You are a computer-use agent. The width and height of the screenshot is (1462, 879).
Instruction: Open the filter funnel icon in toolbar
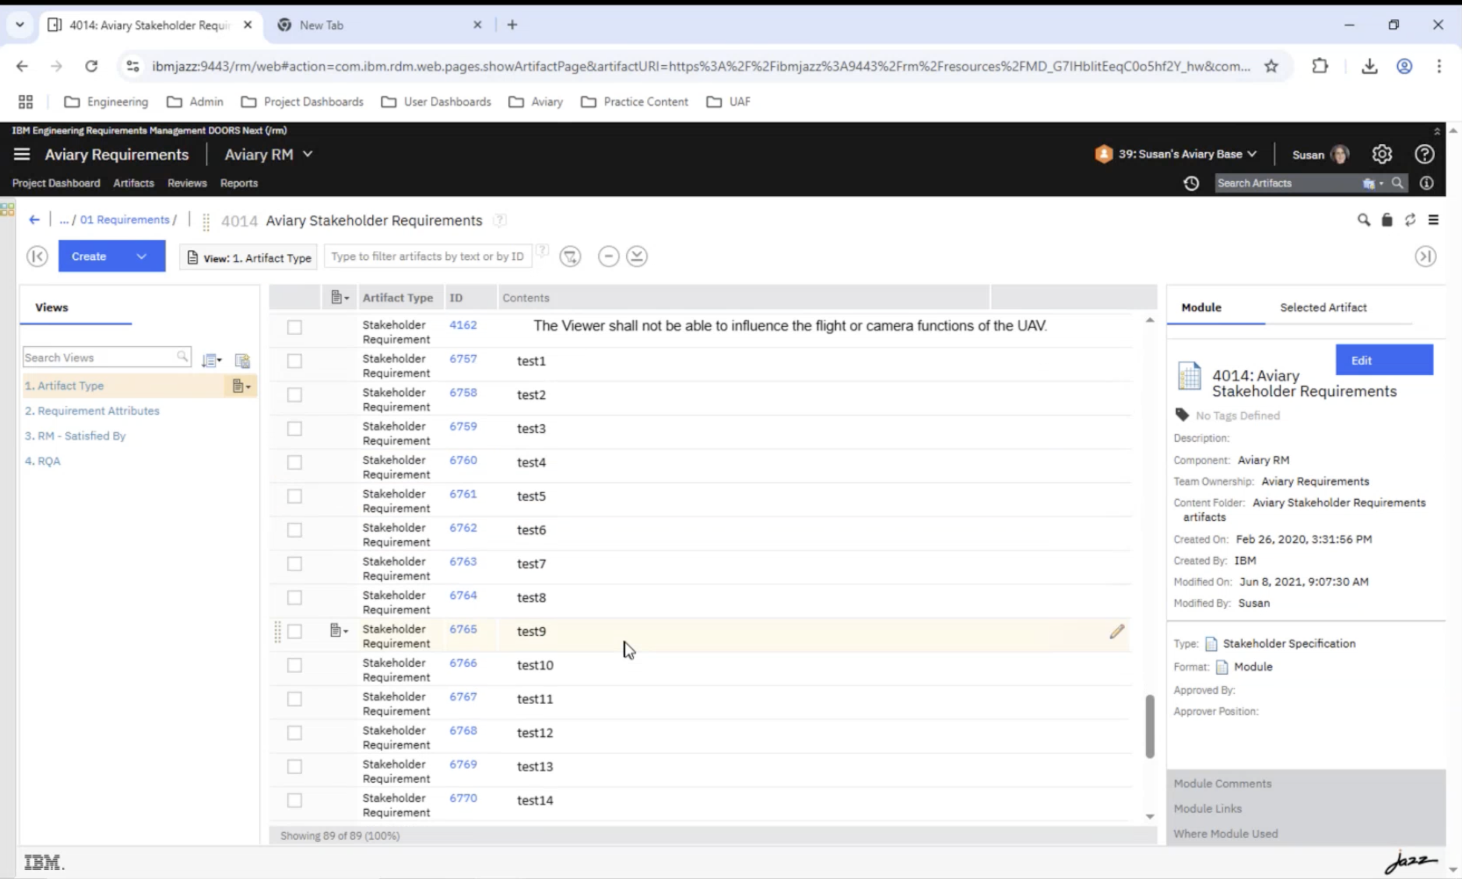[570, 257]
